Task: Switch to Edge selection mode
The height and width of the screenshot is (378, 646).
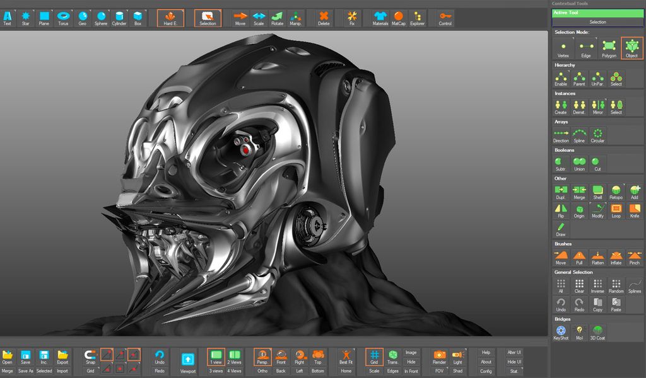Action: 586,47
